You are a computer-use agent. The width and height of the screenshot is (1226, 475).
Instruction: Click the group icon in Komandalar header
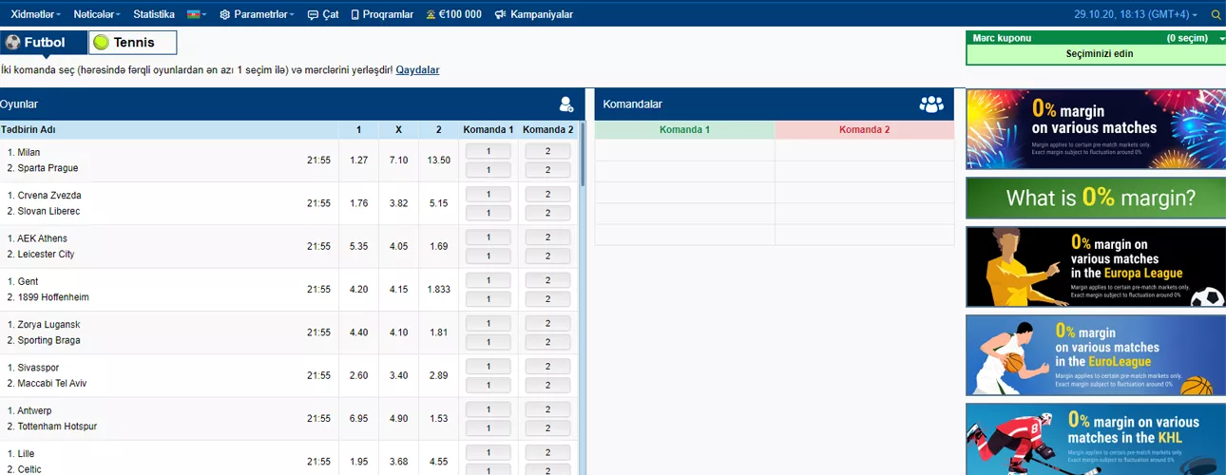click(931, 104)
